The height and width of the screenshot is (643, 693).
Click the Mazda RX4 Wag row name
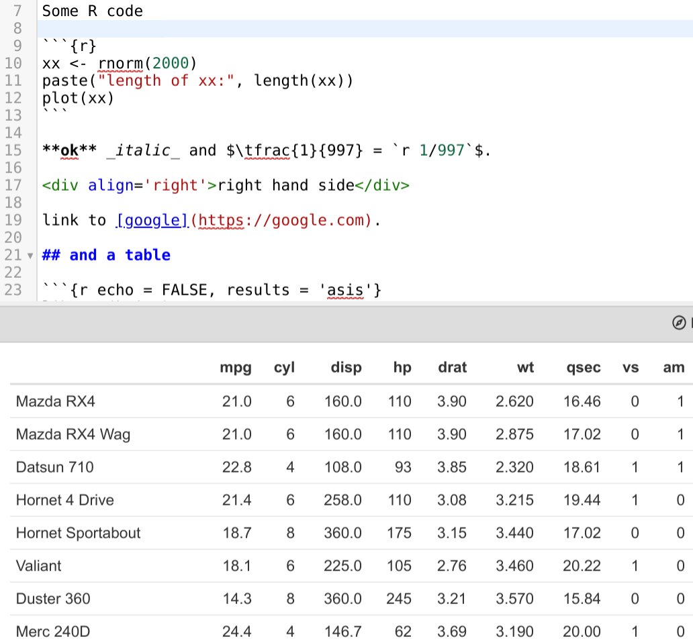tap(73, 434)
